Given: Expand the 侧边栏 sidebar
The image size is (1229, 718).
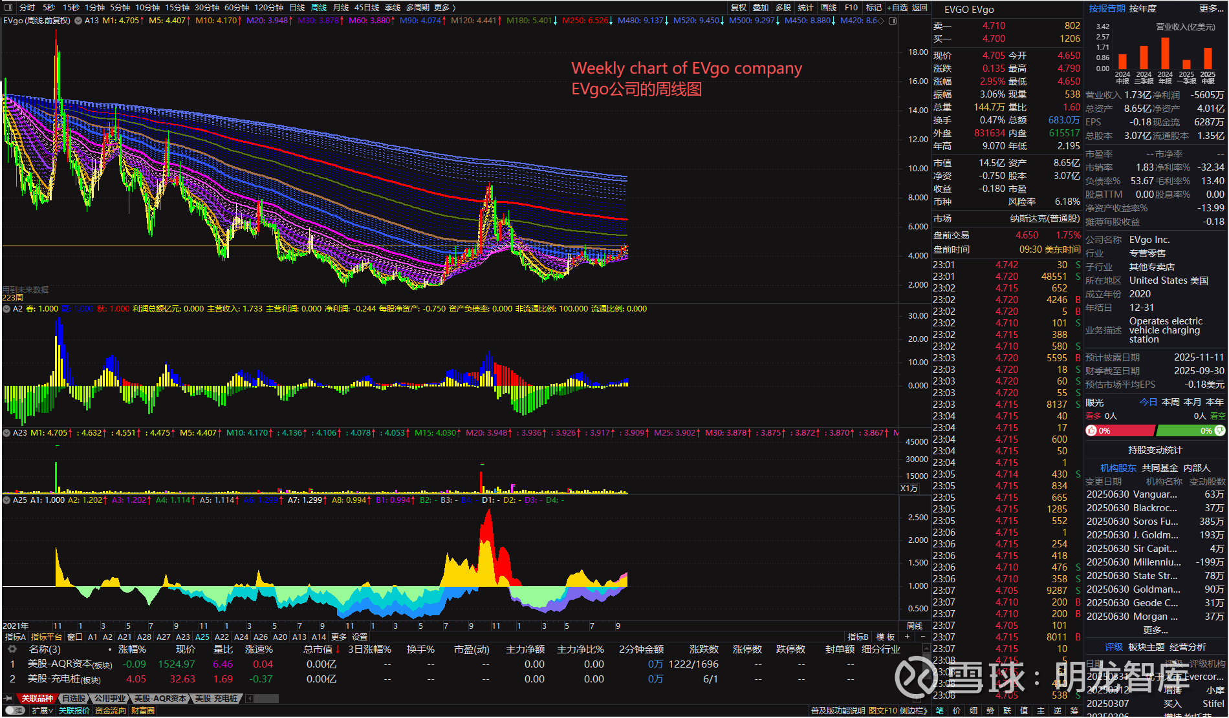Looking at the screenshot, I should [x=913, y=710].
